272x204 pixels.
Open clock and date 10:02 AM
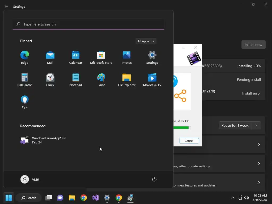[260, 198]
